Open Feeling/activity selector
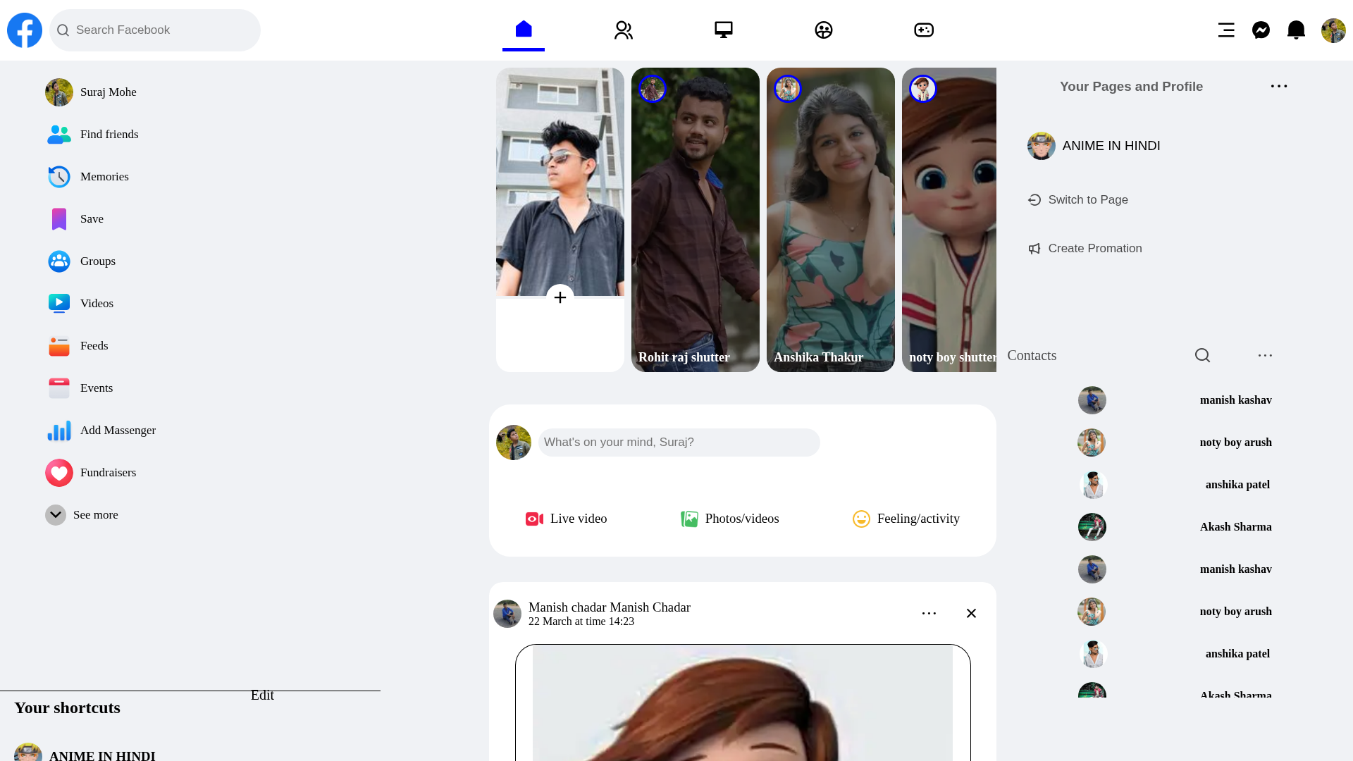The image size is (1353, 761). 906,519
